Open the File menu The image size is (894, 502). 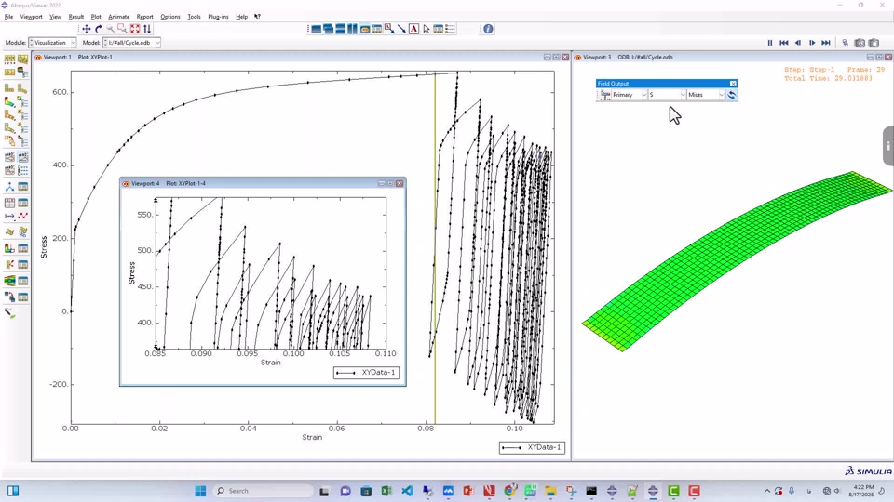pos(8,17)
